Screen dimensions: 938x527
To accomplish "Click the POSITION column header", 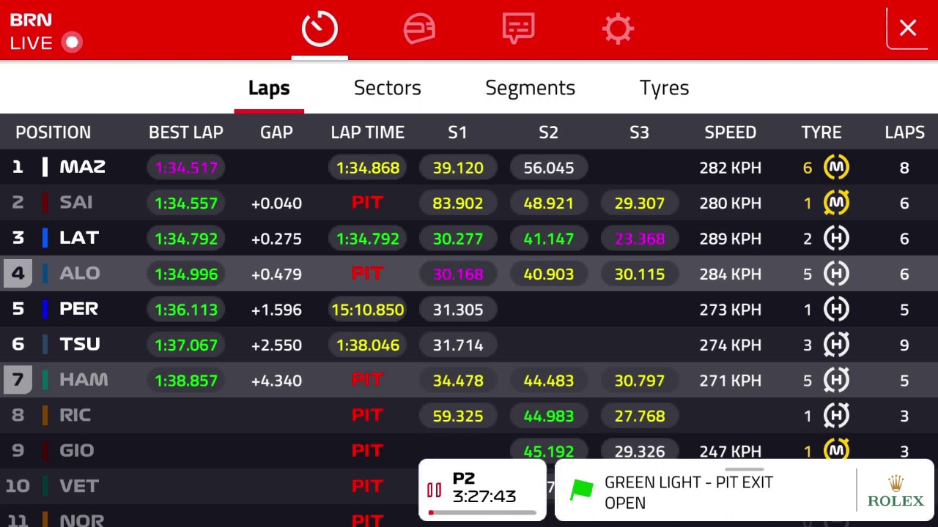I will click(x=53, y=132).
